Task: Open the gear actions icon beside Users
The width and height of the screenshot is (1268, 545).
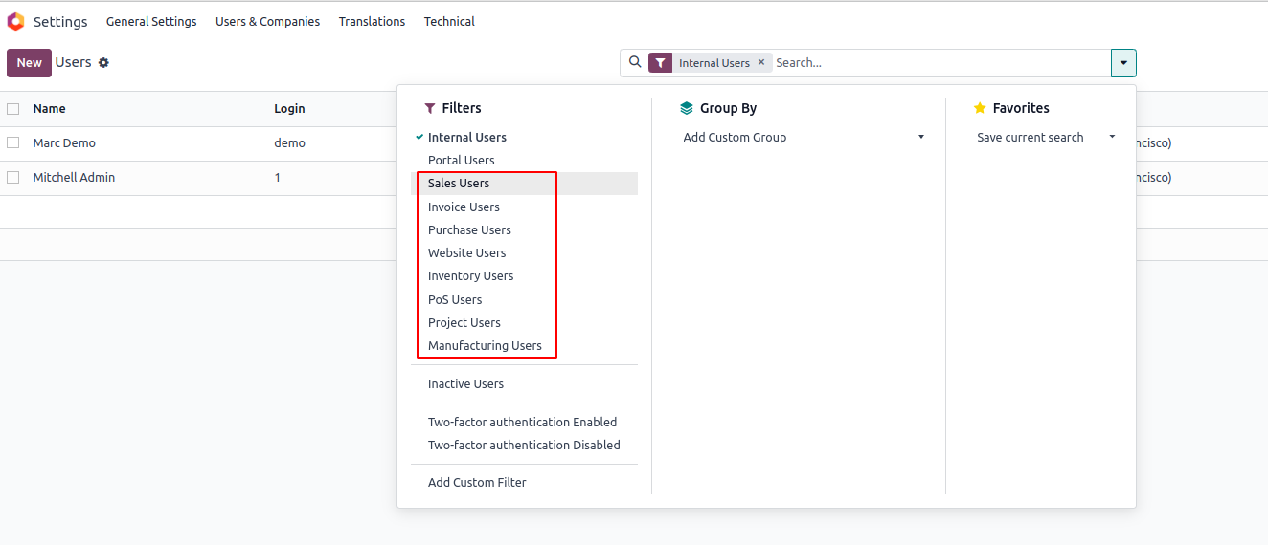Action: click(x=103, y=63)
